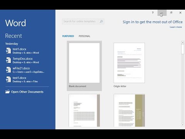This screenshot has width=185, height=139.
Task: Click the Word file icon beside wFile21.docx
Action: point(8,70)
